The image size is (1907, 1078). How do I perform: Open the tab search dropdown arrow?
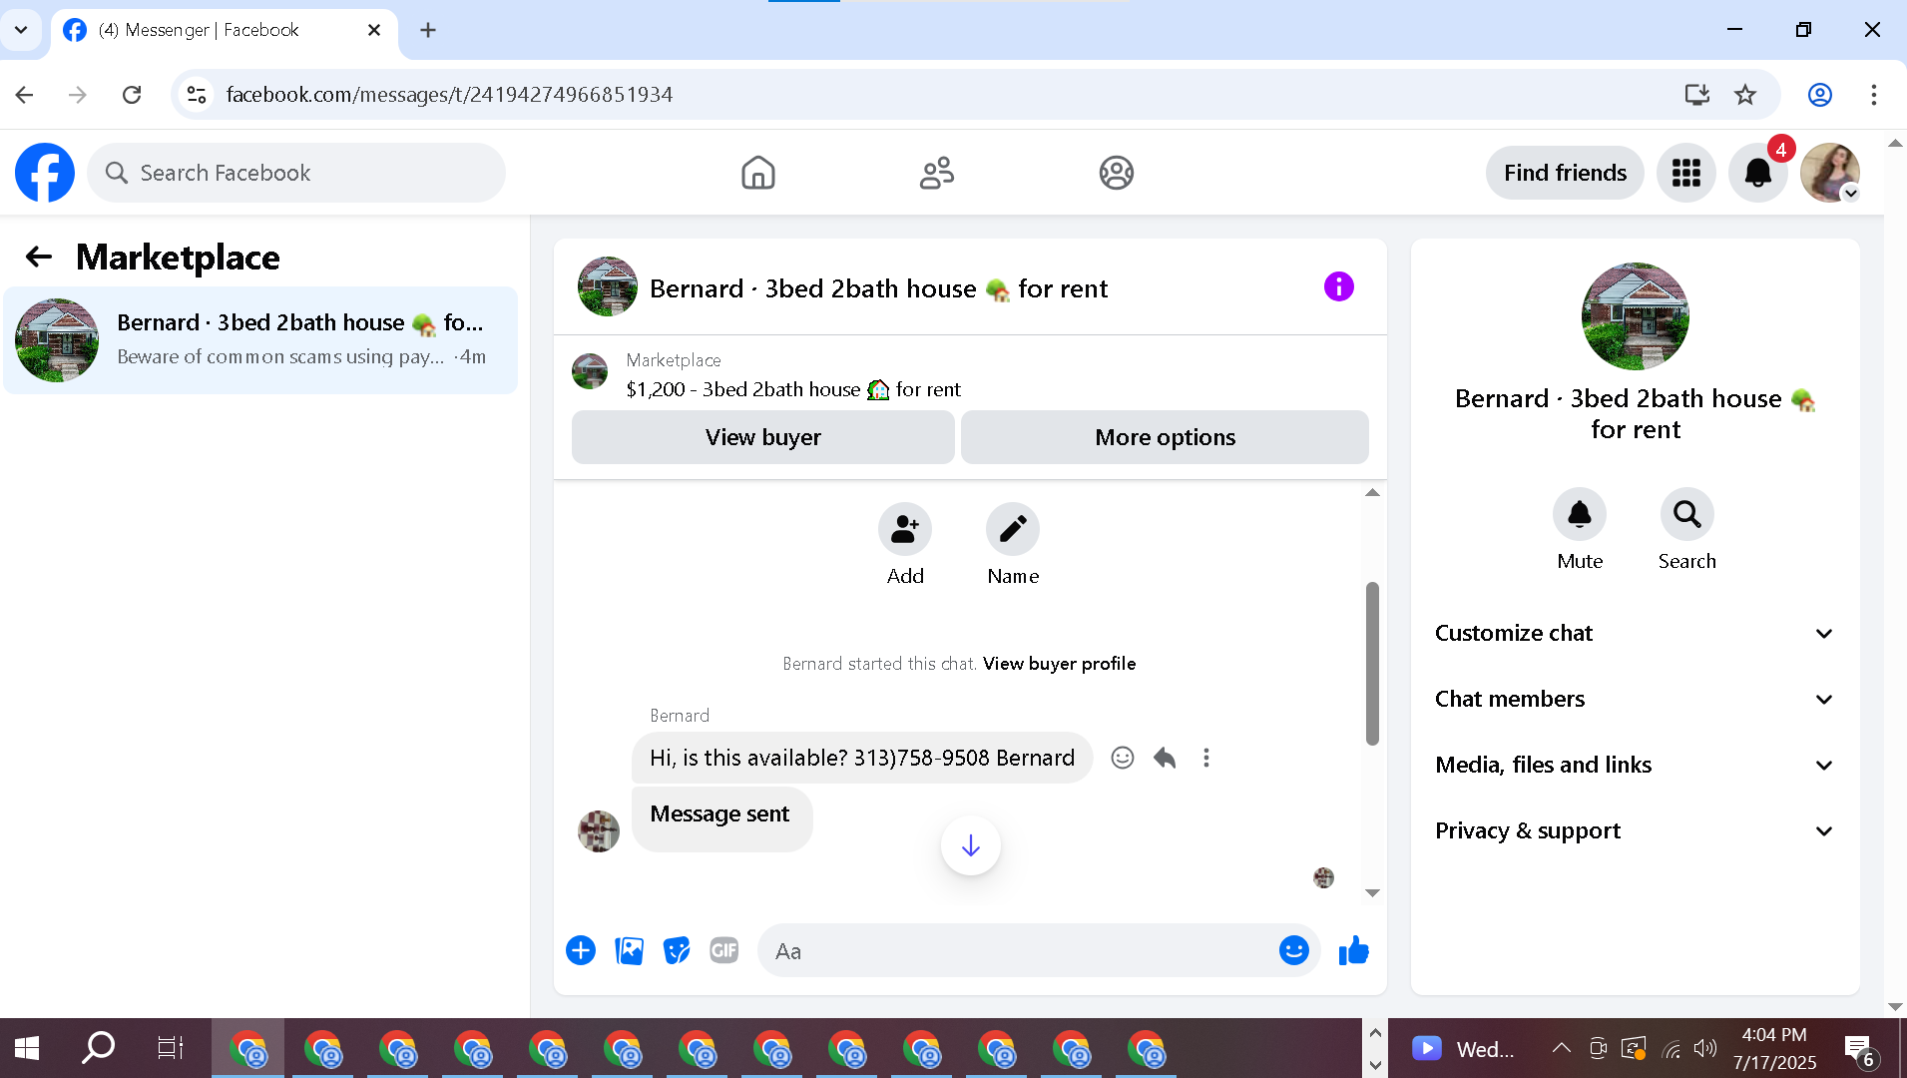click(21, 30)
